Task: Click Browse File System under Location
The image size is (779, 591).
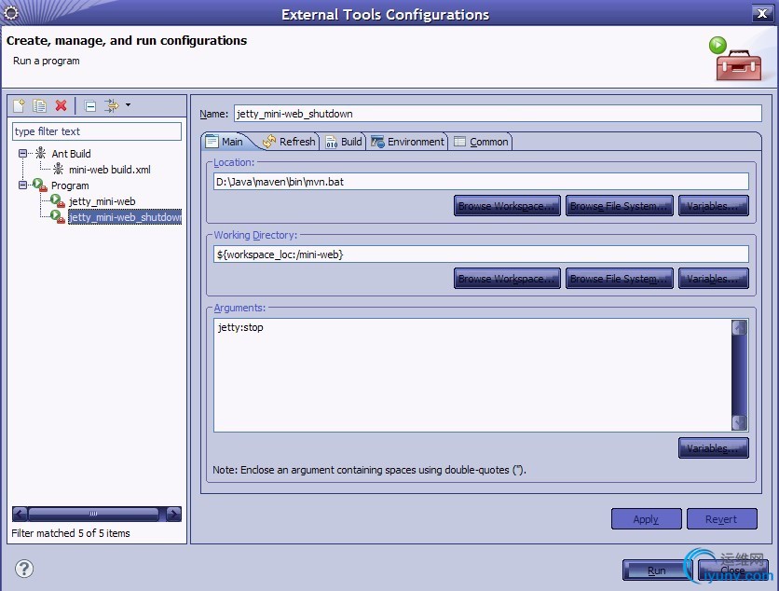Action: pos(619,206)
